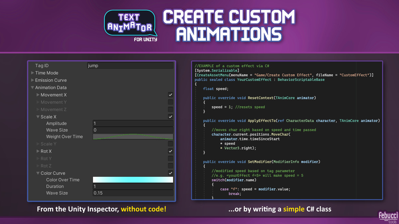Click the case "f" line in code
This screenshot has width=399, height=224.
click(x=255, y=189)
